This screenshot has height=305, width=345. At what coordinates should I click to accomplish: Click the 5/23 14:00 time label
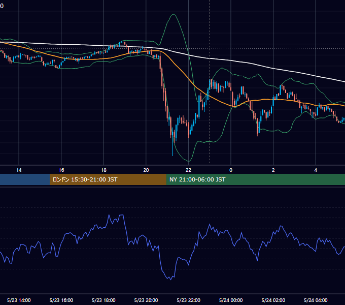click(19, 300)
